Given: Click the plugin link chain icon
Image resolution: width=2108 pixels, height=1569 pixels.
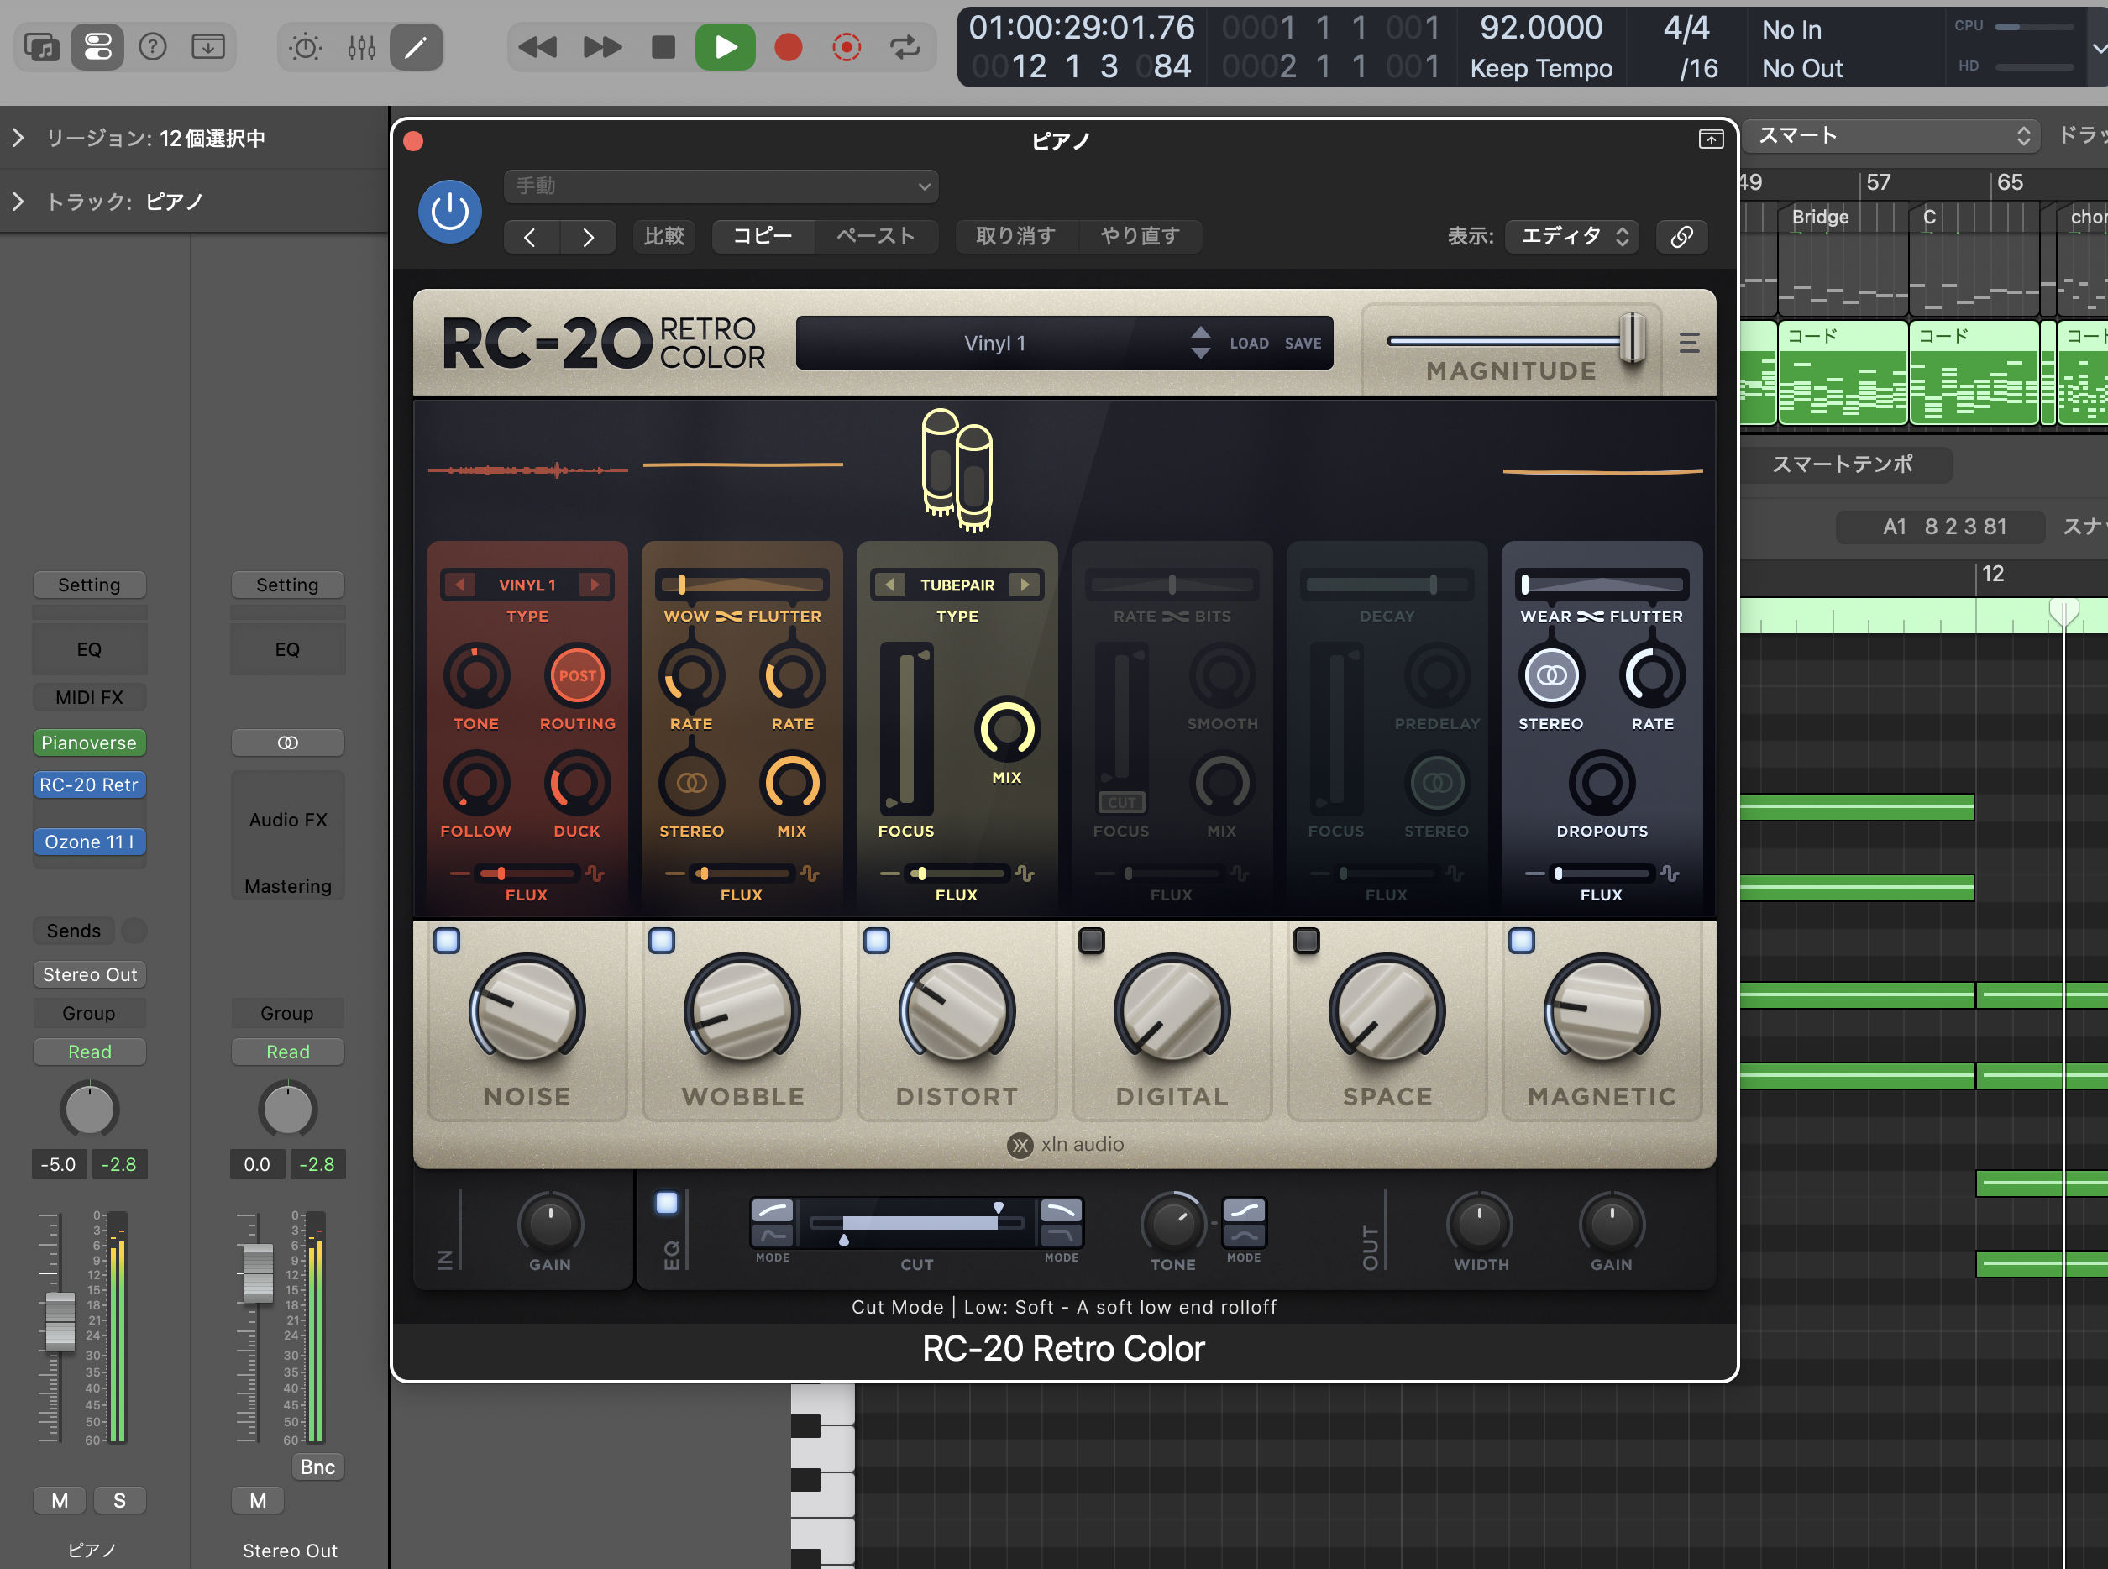Looking at the screenshot, I should pyautogui.click(x=1681, y=237).
